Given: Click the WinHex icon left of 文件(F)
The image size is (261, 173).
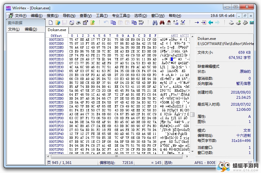Looking at the screenshot, I should (11, 15).
